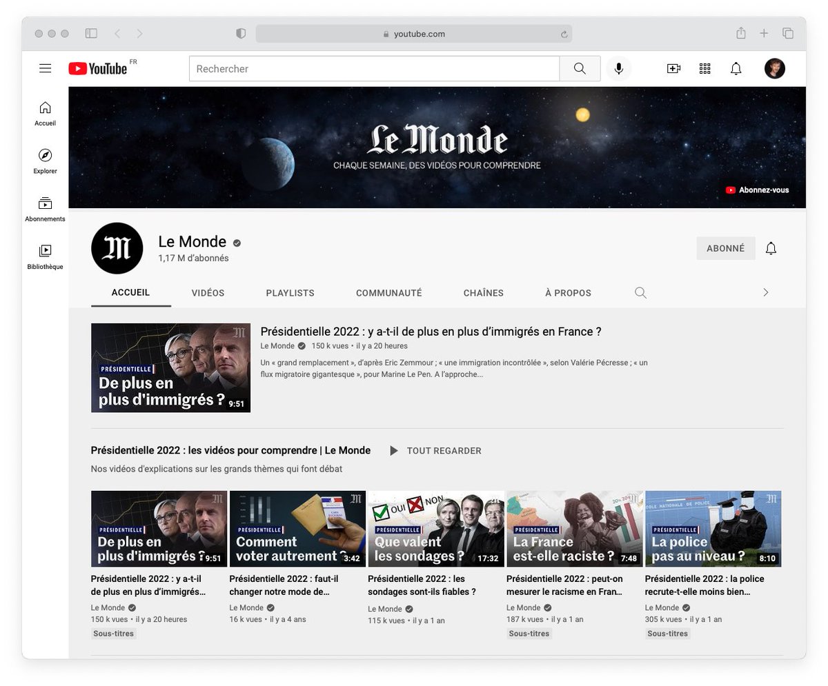The image size is (828, 686).
Task: Open the title "peut-on mesurer le racisme"
Action: (x=564, y=585)
